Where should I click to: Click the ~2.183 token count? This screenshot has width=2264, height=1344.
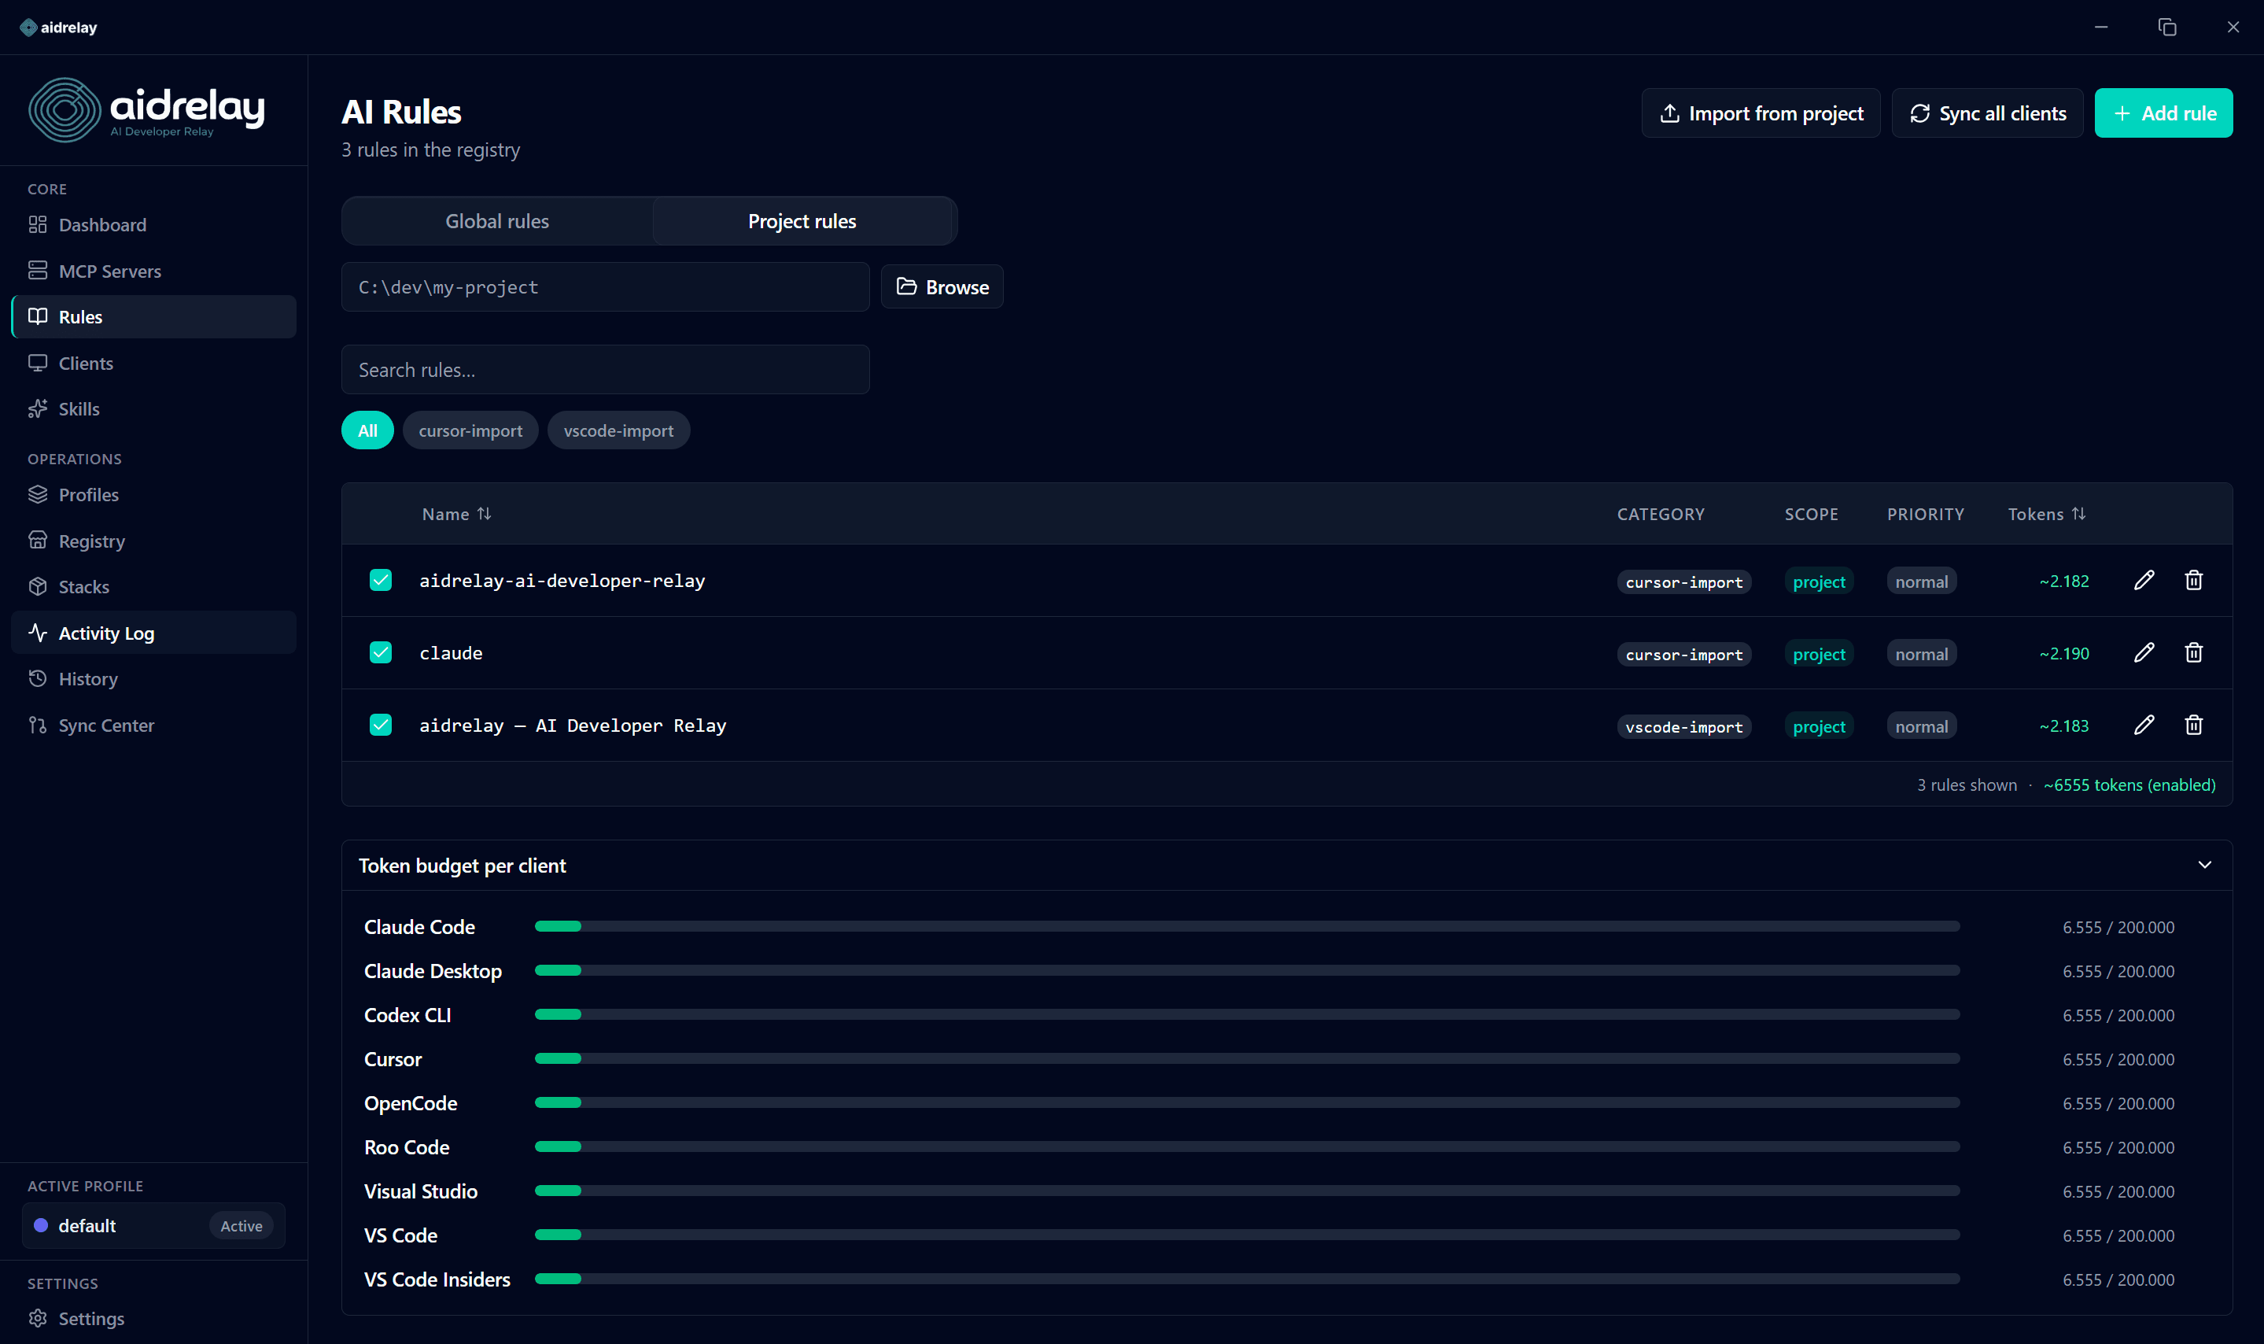point(2063,726)
